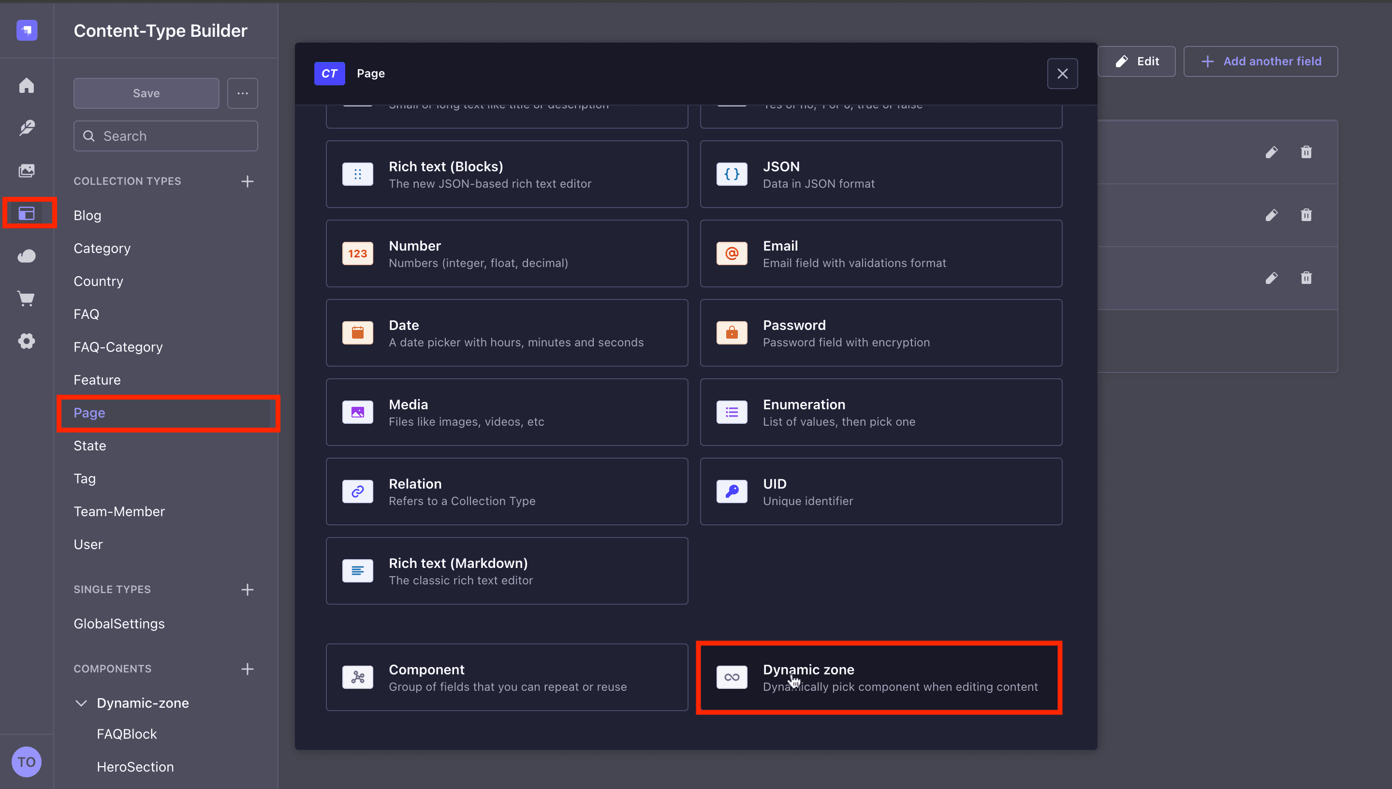Open the FAQ-Category collection type
The width and height of the screenshot is (1392, 789).
[117, 347]
